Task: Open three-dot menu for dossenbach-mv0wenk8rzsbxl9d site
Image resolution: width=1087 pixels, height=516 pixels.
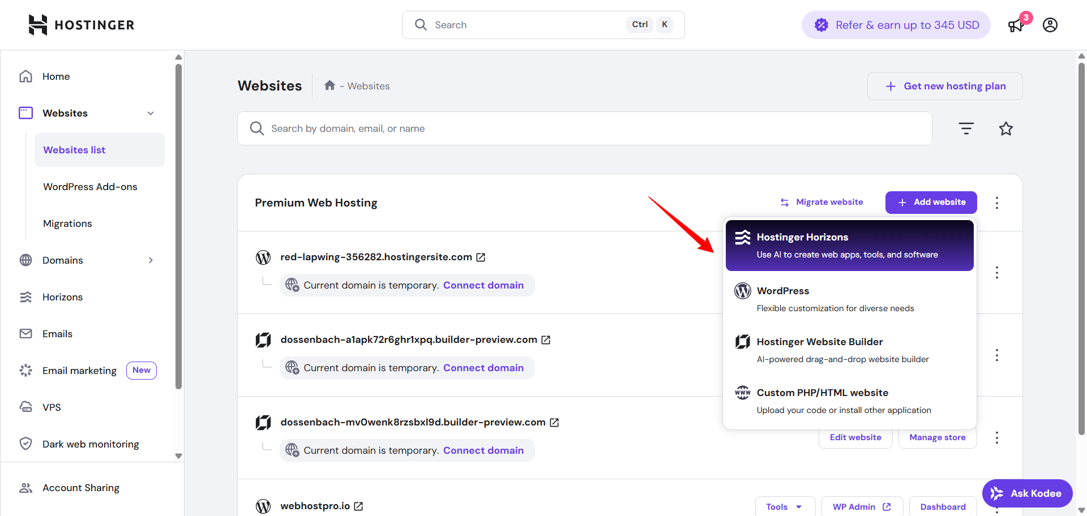Action: pyautogui.click(x=997, y=438)
